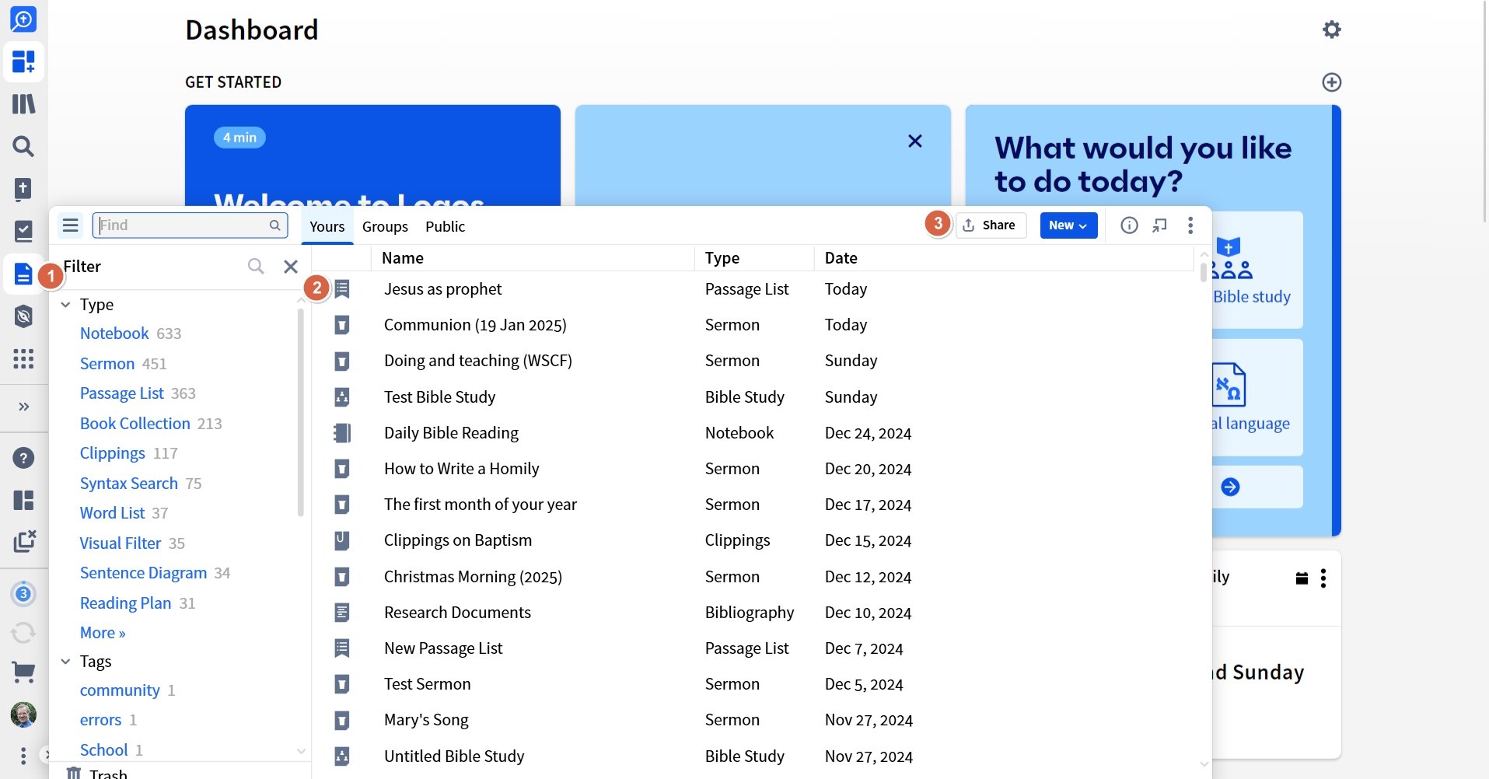Open the documents panel kebab menu
The height and width of the screenshot is (779, 1489).
click(x=1190, y=225)
